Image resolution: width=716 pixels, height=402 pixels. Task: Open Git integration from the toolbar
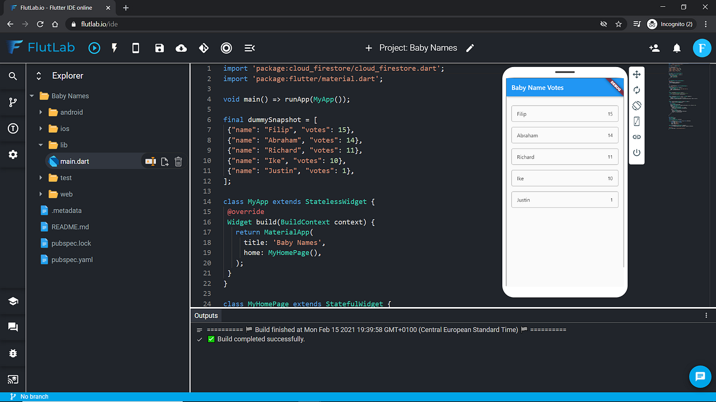pos(204,48)
